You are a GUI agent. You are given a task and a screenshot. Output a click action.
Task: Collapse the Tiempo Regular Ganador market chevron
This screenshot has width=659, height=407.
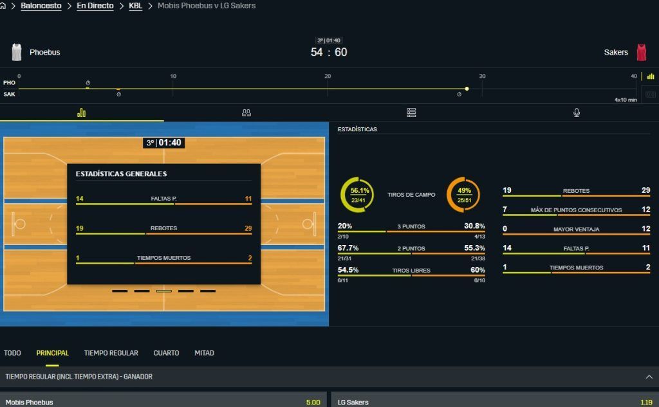649,377
